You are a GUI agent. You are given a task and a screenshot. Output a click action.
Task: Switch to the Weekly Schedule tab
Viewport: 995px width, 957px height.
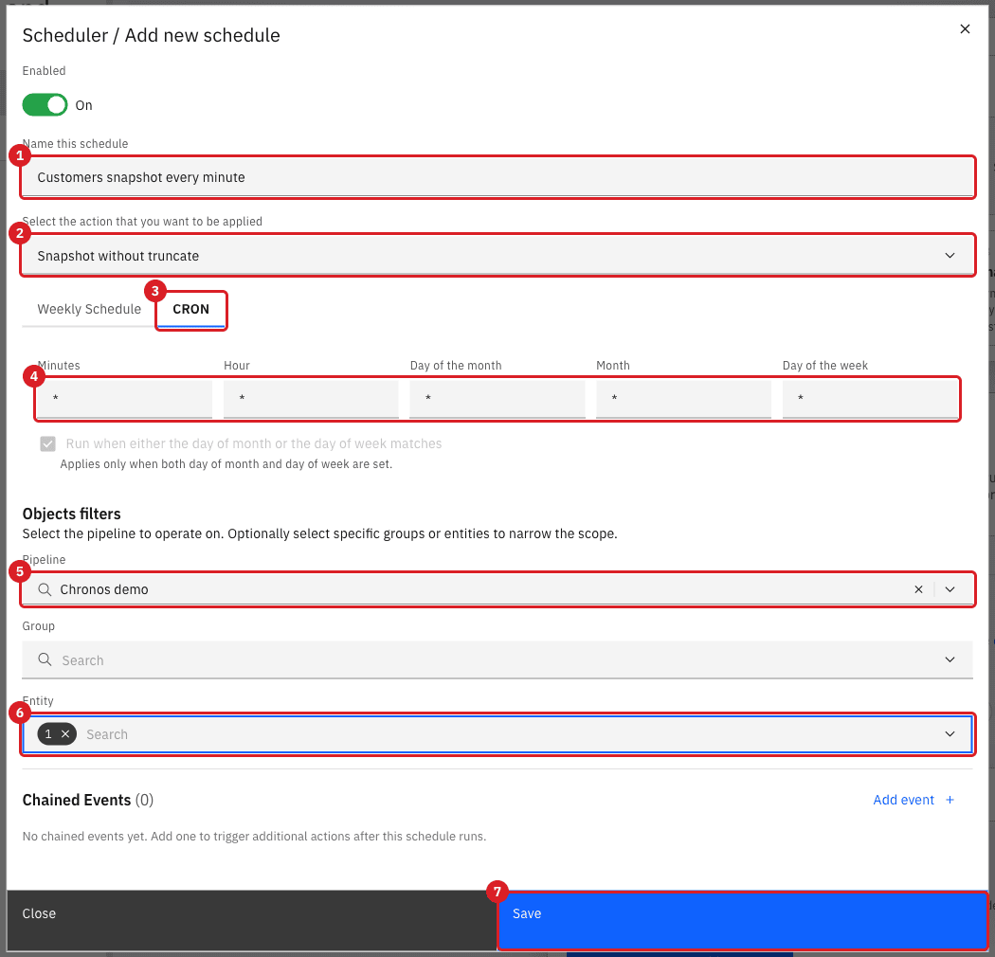tap(89, 309)
